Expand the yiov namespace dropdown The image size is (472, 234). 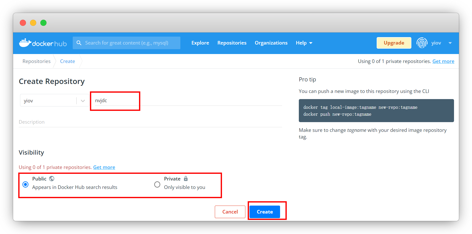(x=83, y=101)
